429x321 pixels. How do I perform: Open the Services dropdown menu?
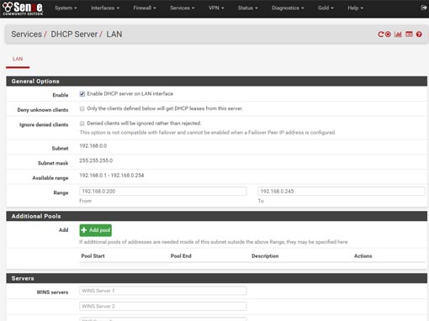pos(183,8)
